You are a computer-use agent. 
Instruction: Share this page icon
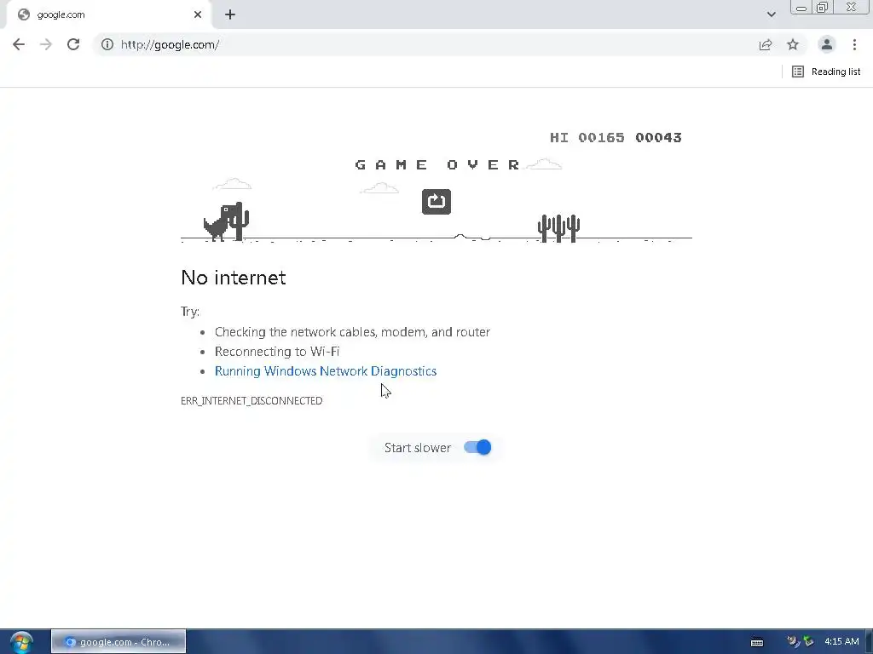(766, 44)
